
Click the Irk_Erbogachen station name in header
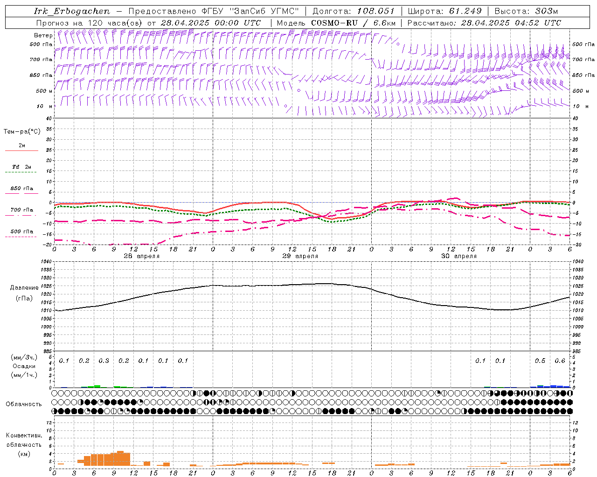tap(72, 11)
